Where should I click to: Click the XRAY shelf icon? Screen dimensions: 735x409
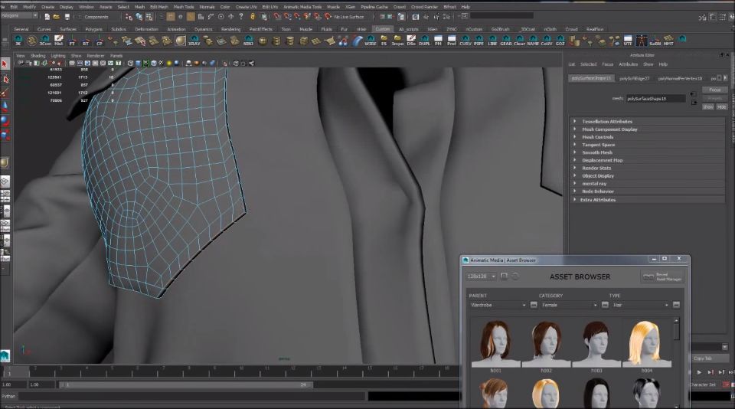[x=195, y=41]
